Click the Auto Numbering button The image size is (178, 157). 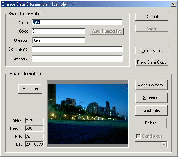click(107, 31)
